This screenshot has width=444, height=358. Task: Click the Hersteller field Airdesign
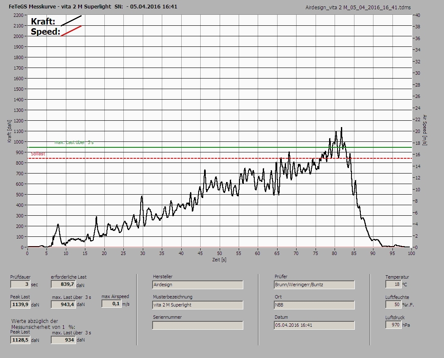[197, 285]
